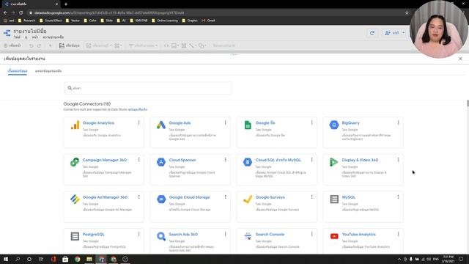The height and width of the screenshot is (264, 469).
Task: Click the report title text
Action: click(x=30, y=31)
